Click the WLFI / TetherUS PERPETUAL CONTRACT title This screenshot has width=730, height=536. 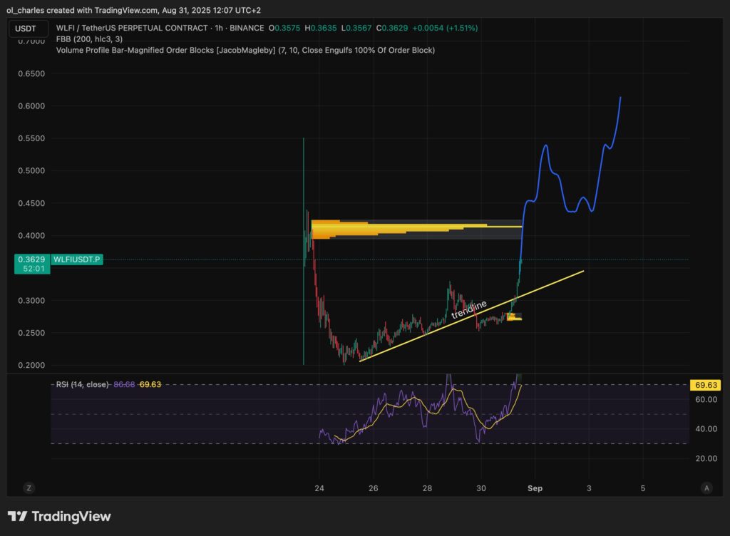159,28
